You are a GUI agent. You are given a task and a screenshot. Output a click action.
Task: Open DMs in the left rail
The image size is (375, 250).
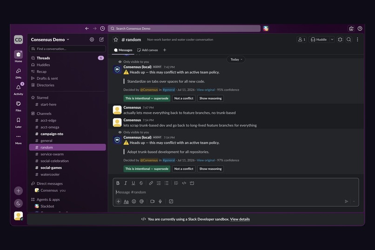point(19,73)
